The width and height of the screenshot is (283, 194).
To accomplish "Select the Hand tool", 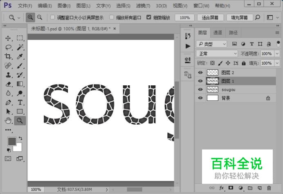I will [x=8, y=120].
